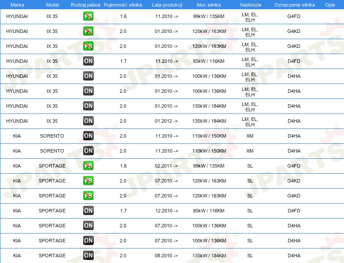
Task: Click G4FD engine code in Hyundai row
Action: pos(294,16)
